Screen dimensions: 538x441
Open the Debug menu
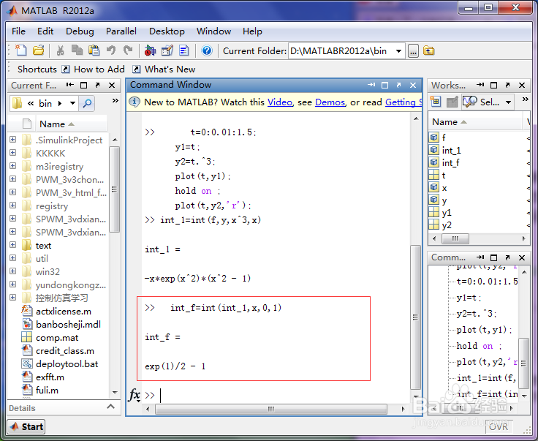click(x=80, y=31)
